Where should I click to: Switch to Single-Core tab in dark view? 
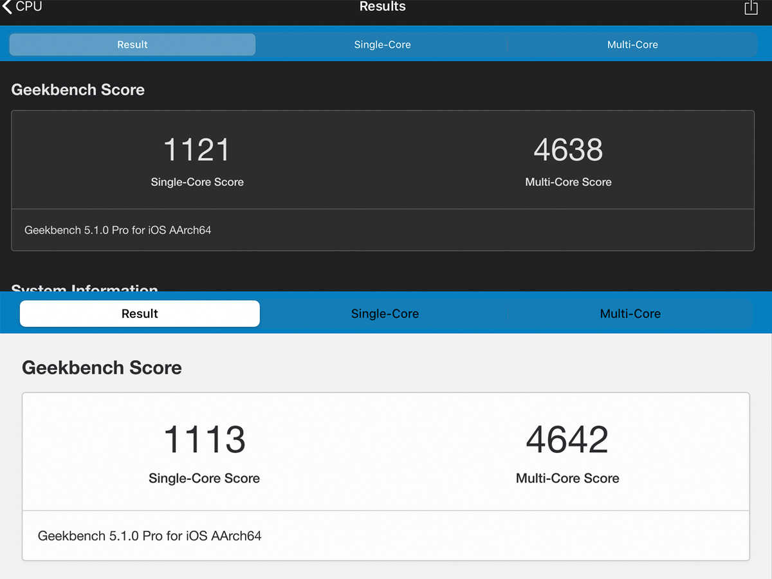coord(382,44)
